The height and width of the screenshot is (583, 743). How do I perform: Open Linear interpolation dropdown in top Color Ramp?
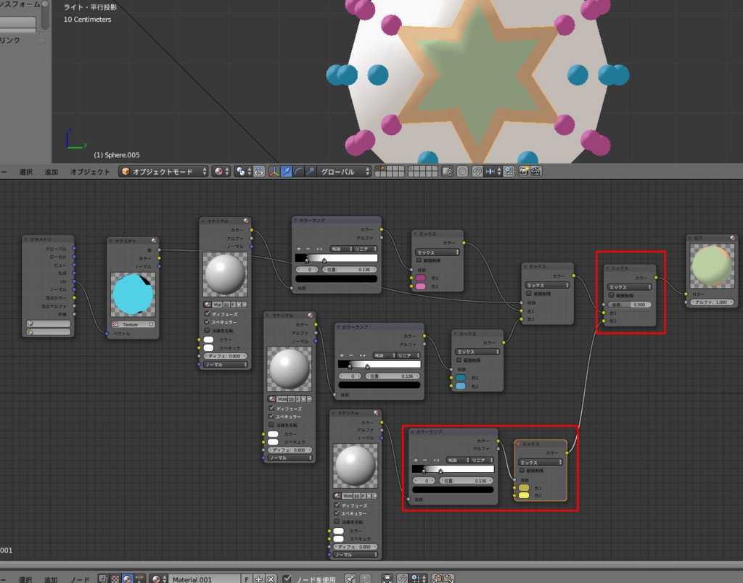click(366, 249)
